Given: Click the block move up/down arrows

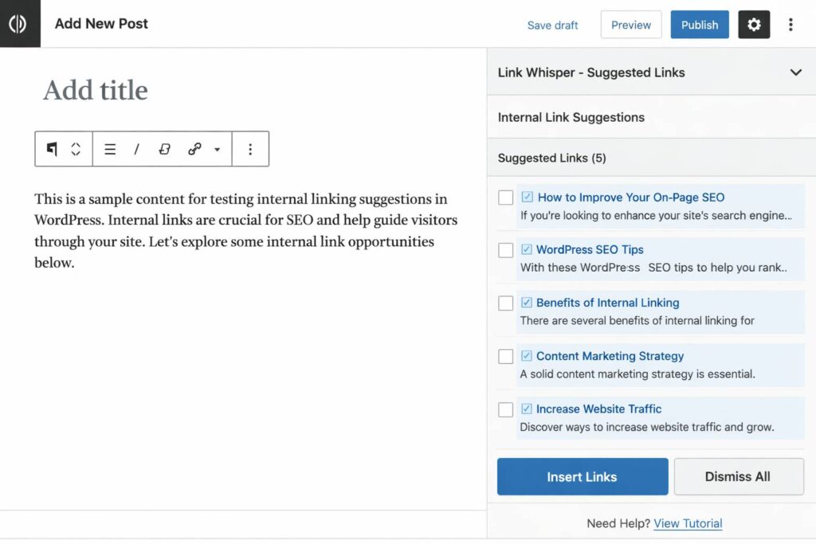Looking at the screenshot, I should (x=76, y=149).
